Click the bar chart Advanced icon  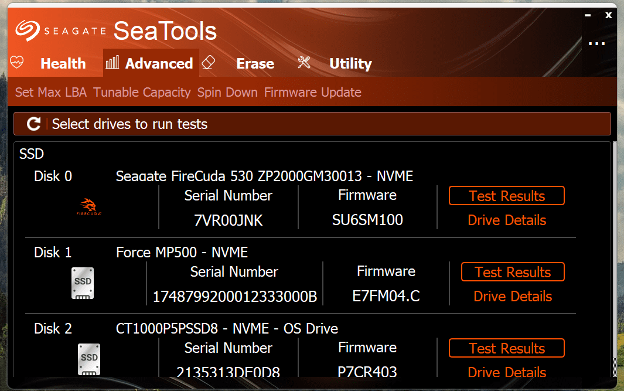112,63
